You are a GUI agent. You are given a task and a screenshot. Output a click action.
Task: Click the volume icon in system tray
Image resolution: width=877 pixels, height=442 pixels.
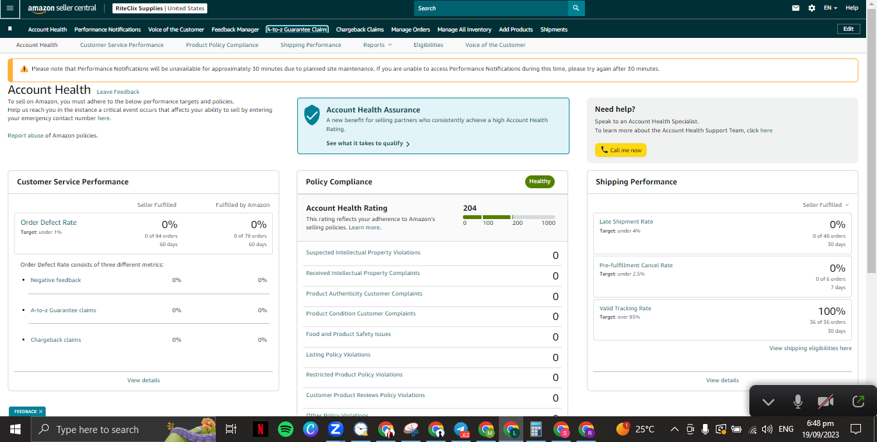pyautogui.click(x=767, y=429)
